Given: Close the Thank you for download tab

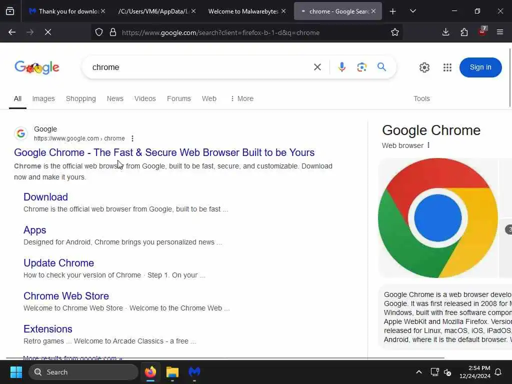Looking at the screenshot, I should click(103, 11).
